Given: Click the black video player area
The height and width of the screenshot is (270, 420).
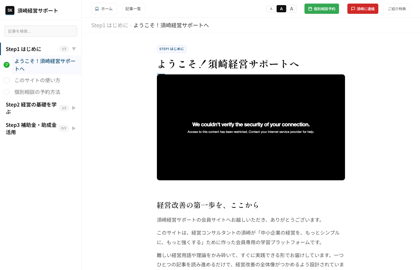Looking at the screenshot, I should [x=251, y=127].
